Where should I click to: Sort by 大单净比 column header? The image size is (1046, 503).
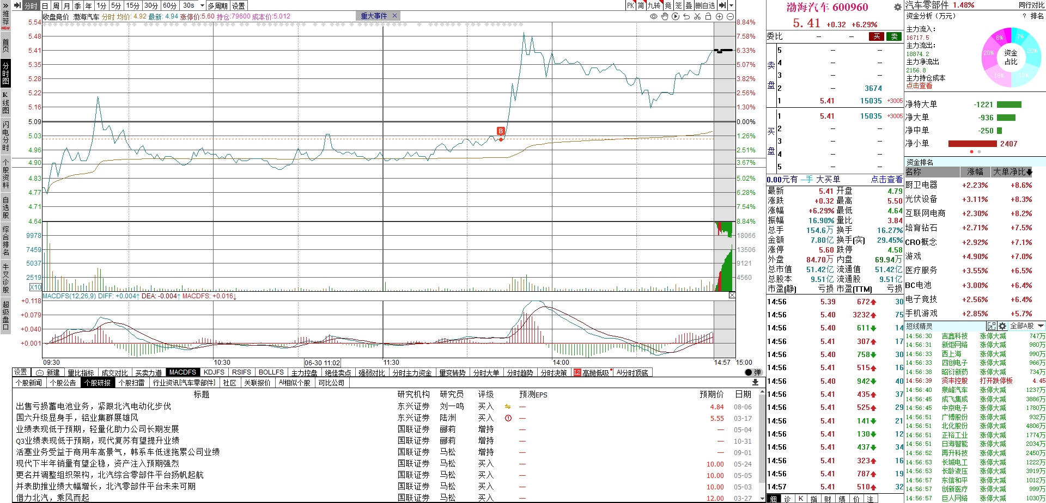[1012, 171]
